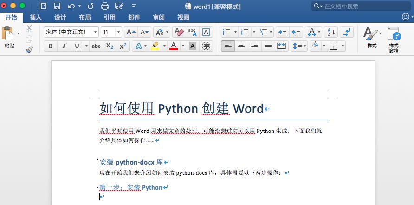Viewport: 414px width, 205px height.
Task: Align text right
Action: pos(255,46)
